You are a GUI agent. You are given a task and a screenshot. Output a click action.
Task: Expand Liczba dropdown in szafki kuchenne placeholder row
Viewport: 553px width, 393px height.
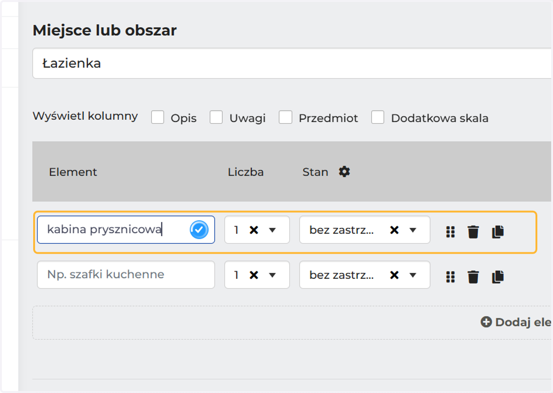coord(272,275)
